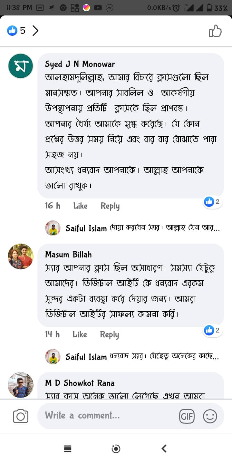Like Masum Billah's comment
This screenshot has height=464, width=232.
(80, 334)
